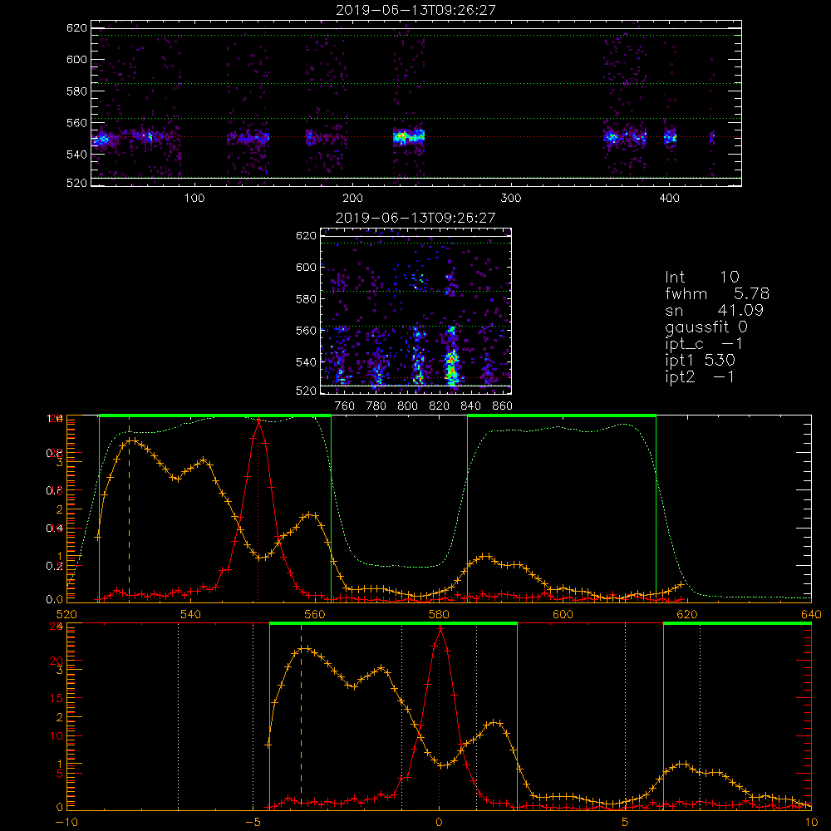Click x-axis label '100' of wide spectrogram

click(x=194, y=199)
